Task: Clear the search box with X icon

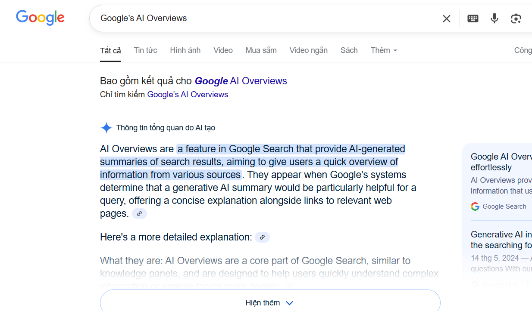Action: [447, 18]
